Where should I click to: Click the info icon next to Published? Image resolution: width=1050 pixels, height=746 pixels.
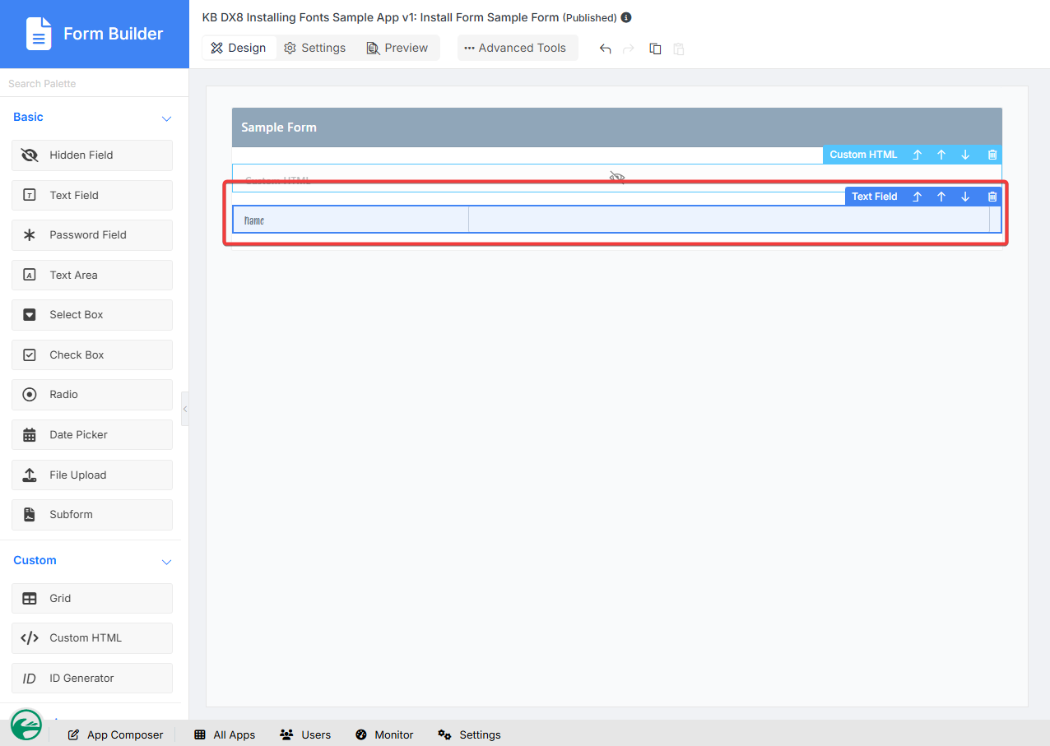click(626, 17)
